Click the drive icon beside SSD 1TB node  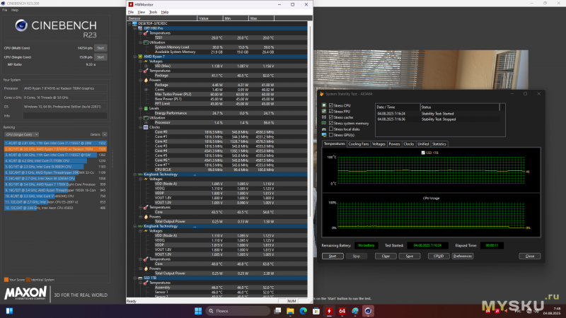pyautogui.click(x=140, y=278)
